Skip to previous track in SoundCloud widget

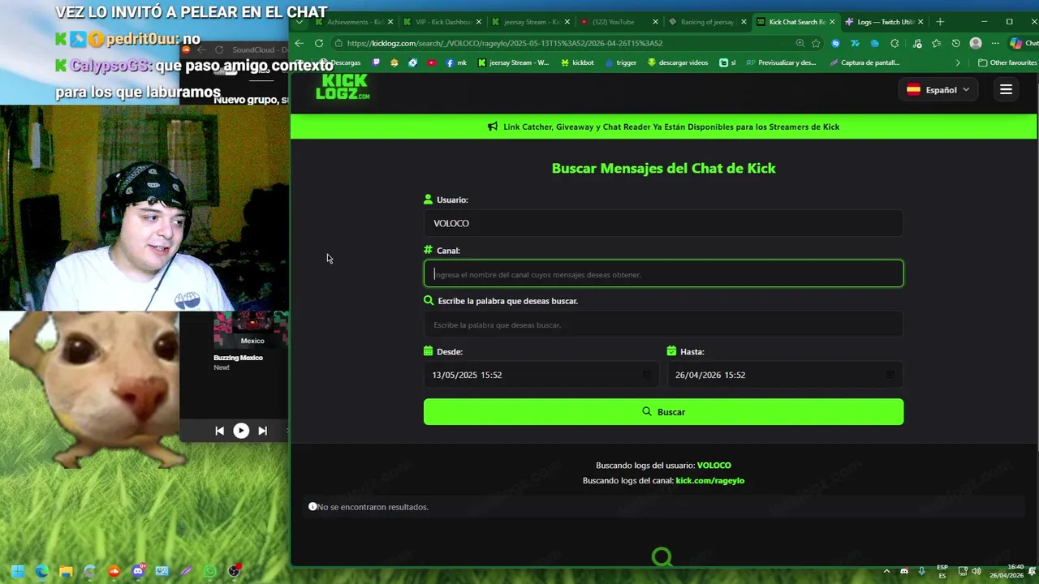[x=219, y=431]
